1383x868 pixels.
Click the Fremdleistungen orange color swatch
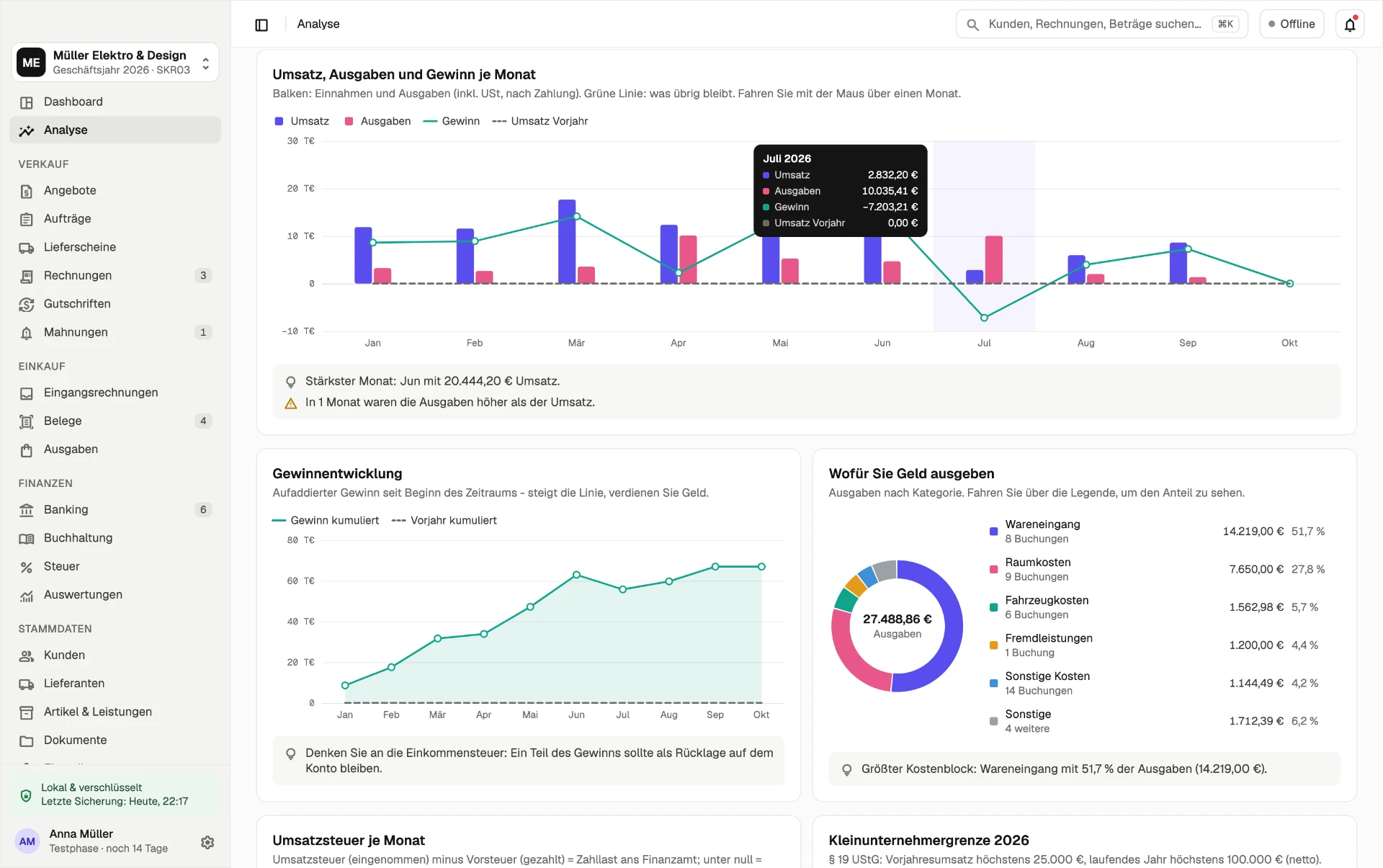(994, 645)
